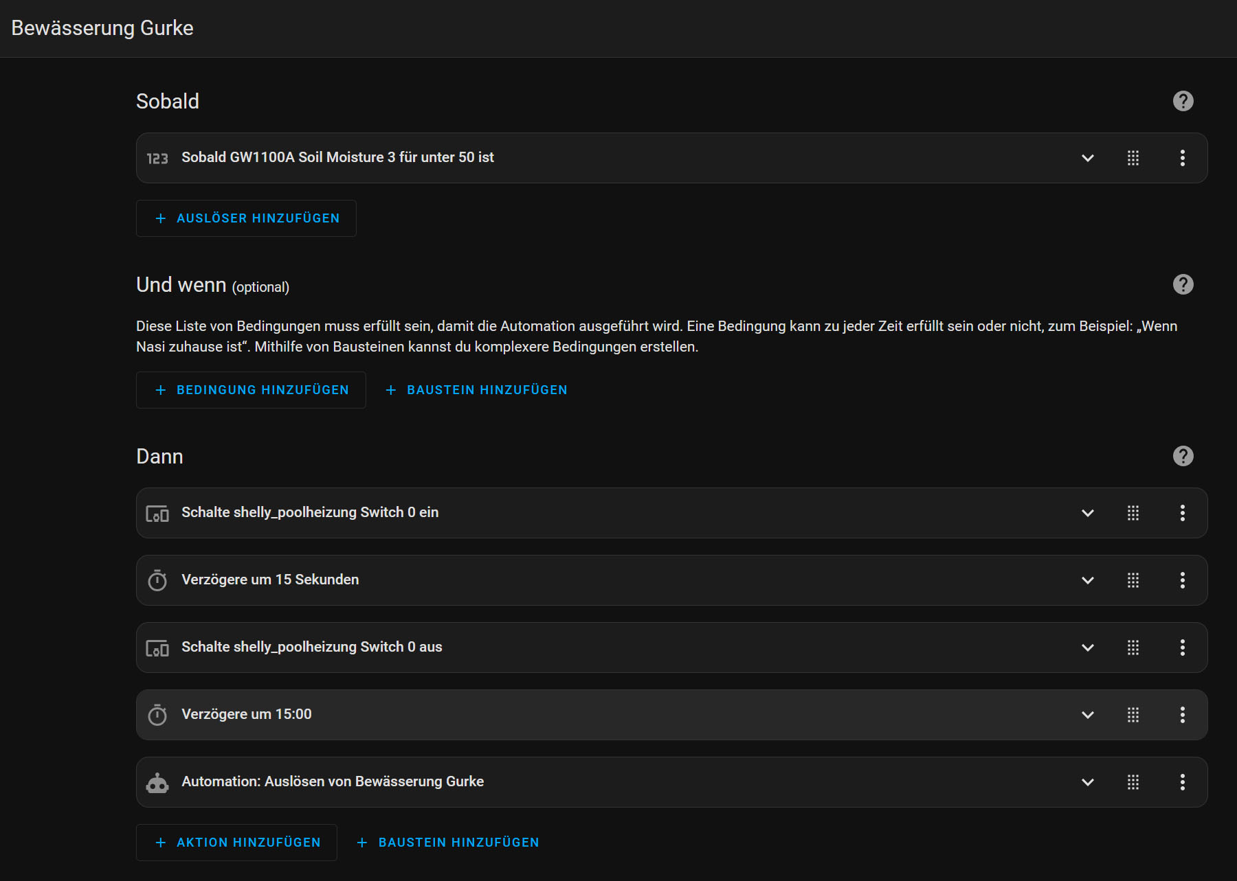Click drag handle of Automation Auslösen action
The image size is (1237, 881).
(1133, 782)
